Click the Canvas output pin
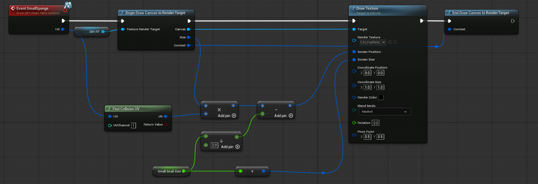Screen dimensions: 538x184 (188, 29)
